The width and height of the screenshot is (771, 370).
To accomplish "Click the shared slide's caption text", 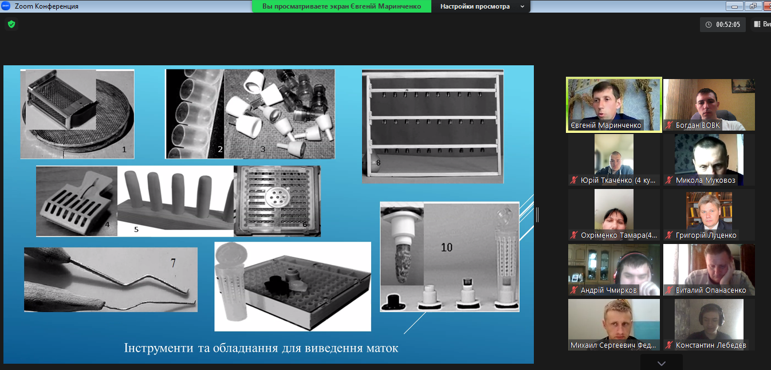I will tap(261, 348).
